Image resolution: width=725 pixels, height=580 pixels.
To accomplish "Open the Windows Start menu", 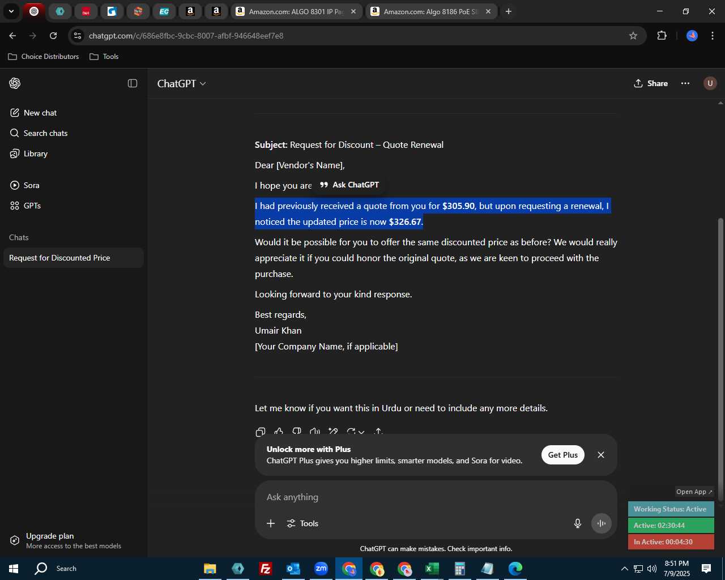I will point(14,569).
